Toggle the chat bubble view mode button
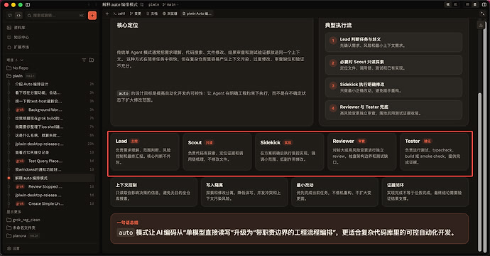 (11, 16)
